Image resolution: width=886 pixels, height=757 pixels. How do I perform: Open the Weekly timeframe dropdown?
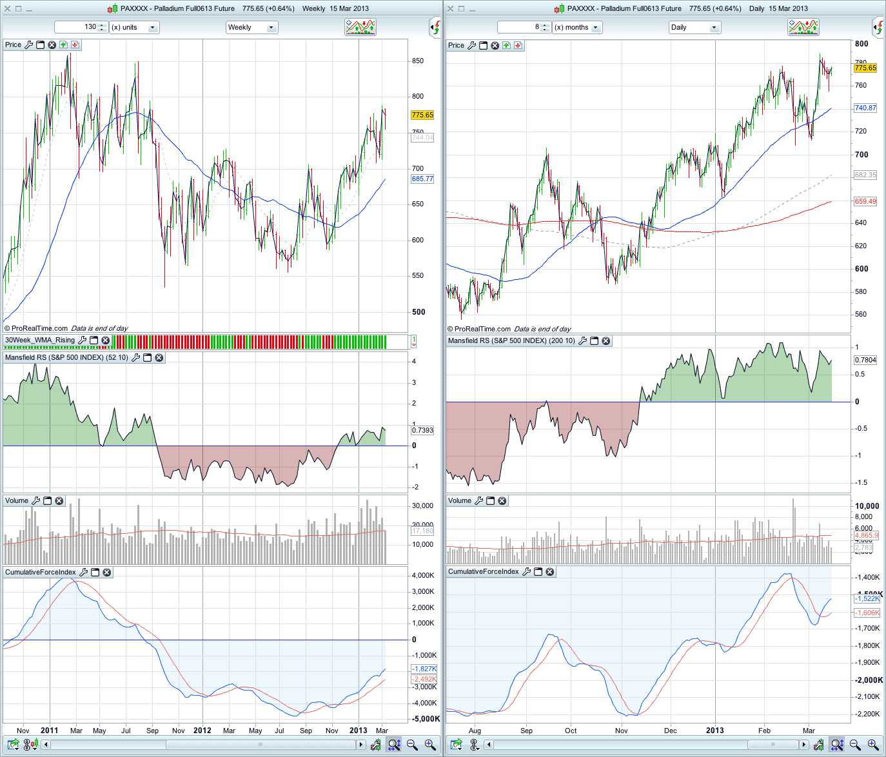tap(251, 28)
